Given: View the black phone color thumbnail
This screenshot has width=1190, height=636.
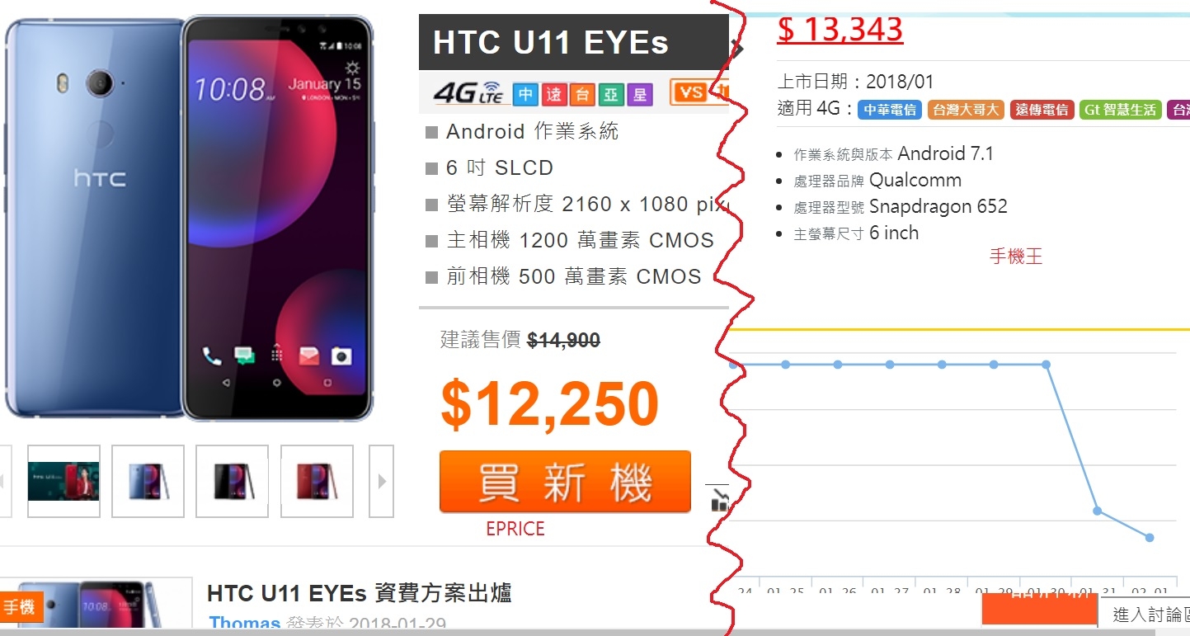Looking at the screenshot, I should (x=232, y=481).
